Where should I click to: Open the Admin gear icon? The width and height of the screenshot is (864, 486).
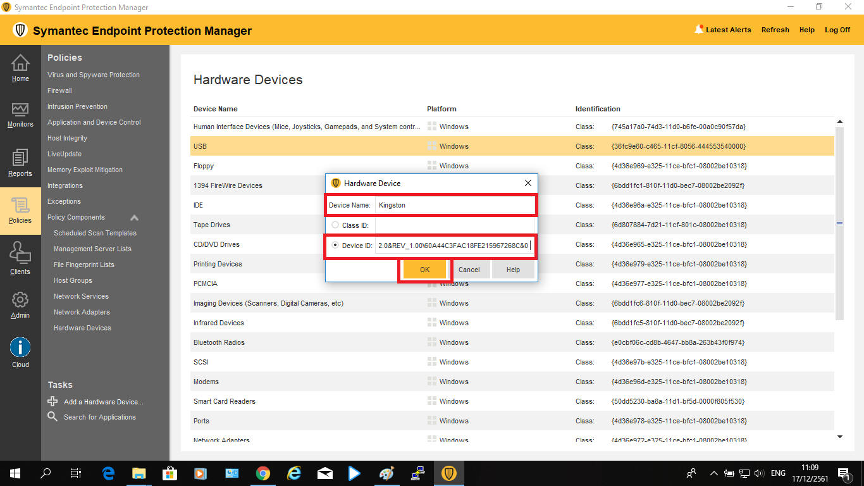tap(20, 300)
